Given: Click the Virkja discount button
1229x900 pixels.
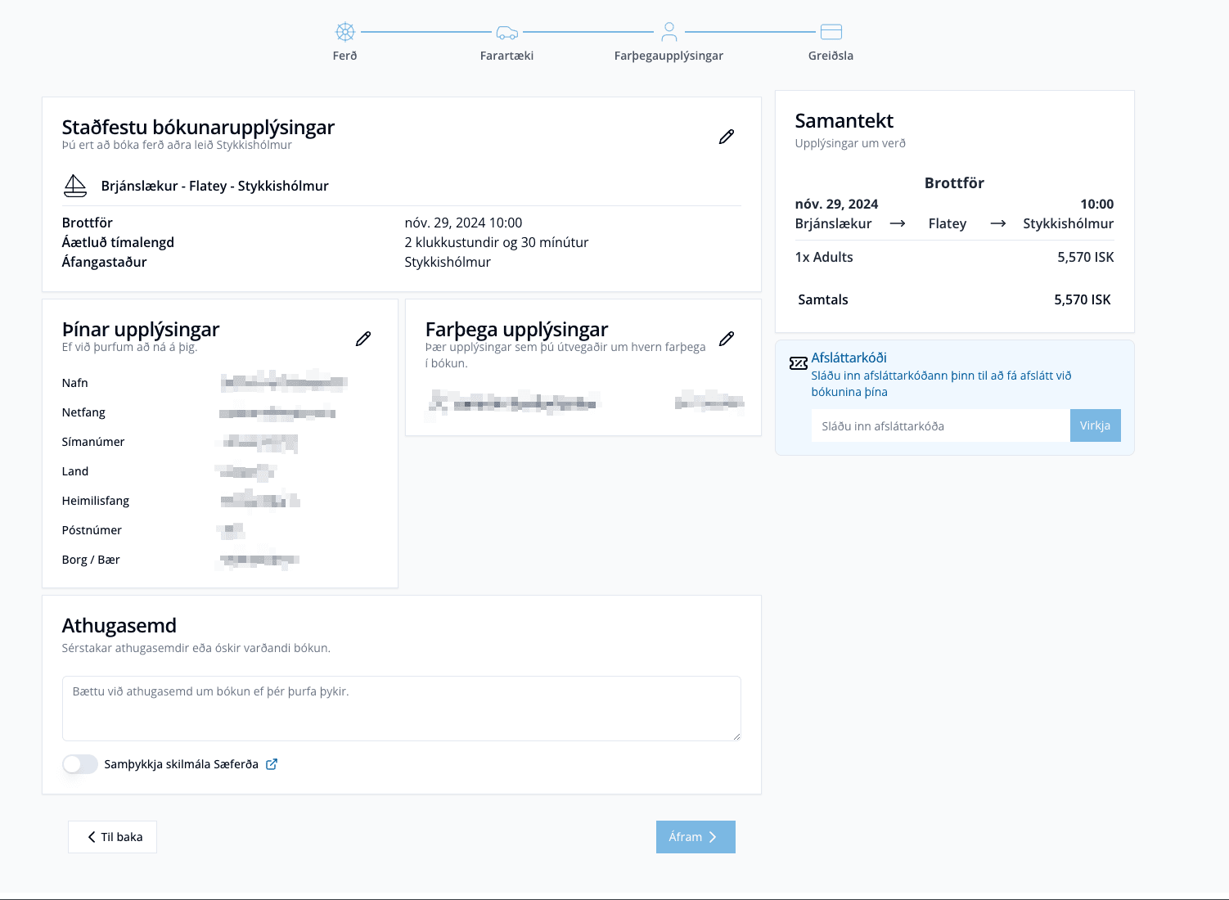Looking at the screenshot, I should point(1095,425).
